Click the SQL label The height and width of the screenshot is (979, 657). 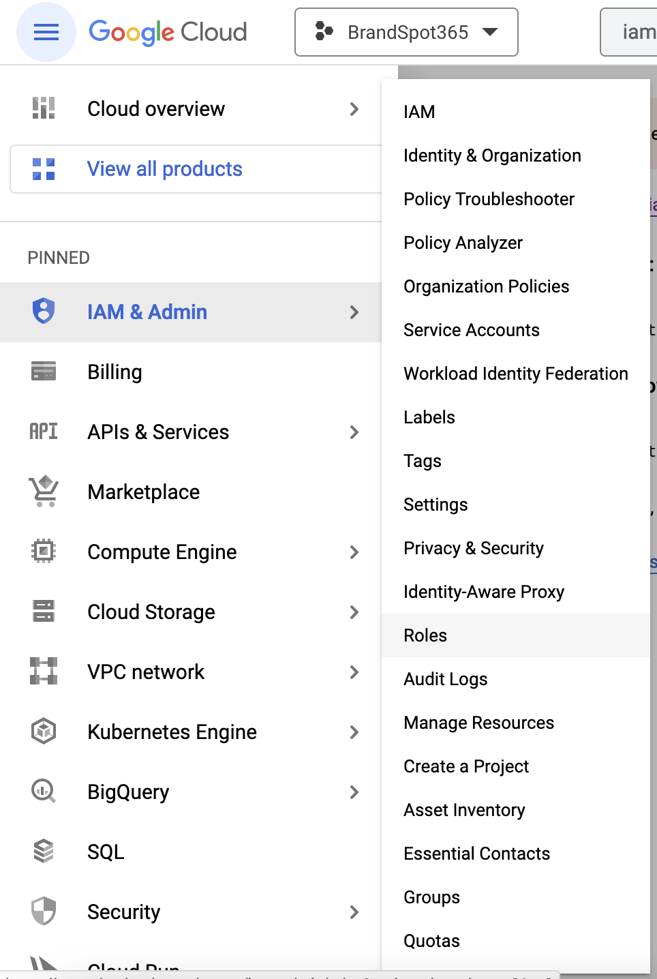click(x=106, y=852)
